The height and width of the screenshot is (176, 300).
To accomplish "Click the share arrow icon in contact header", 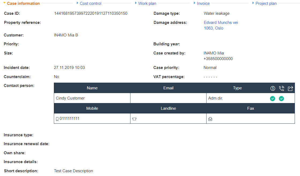I will pyautogui.click(x=290, y=88).
